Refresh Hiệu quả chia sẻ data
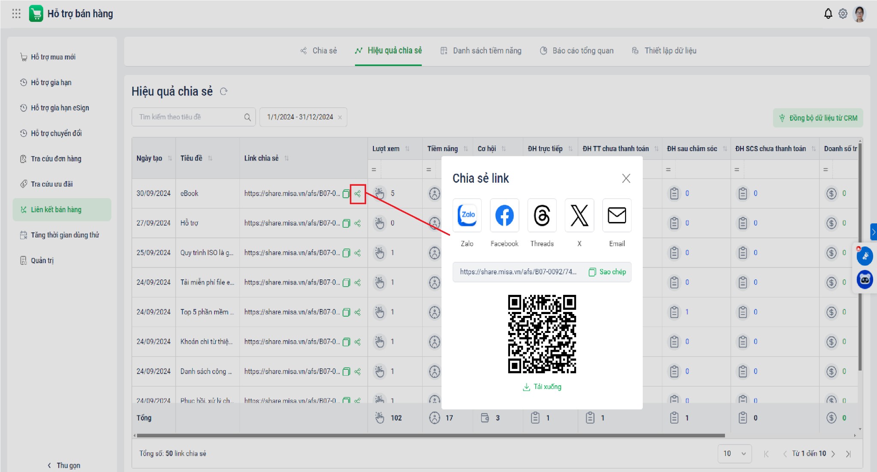 [x=224, y=92]
